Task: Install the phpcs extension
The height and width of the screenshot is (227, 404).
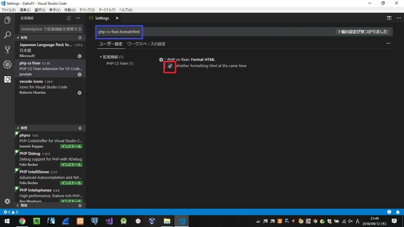Action: pos(71,146)
